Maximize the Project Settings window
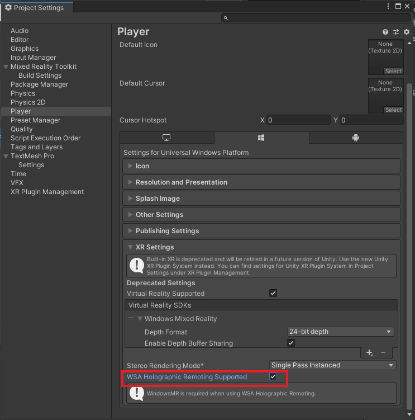The width and height of the screenshot is (415, 420). 398,6
